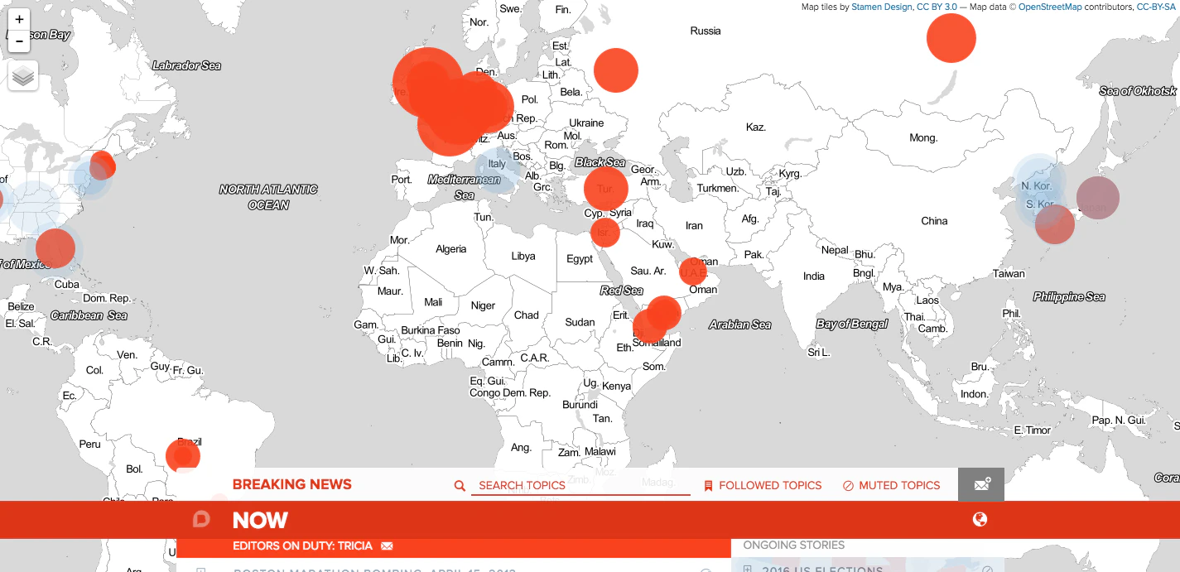Select the red marker over Turkey
The width and height of the screenshot is (1180, 572).
[x=606, y=189]
